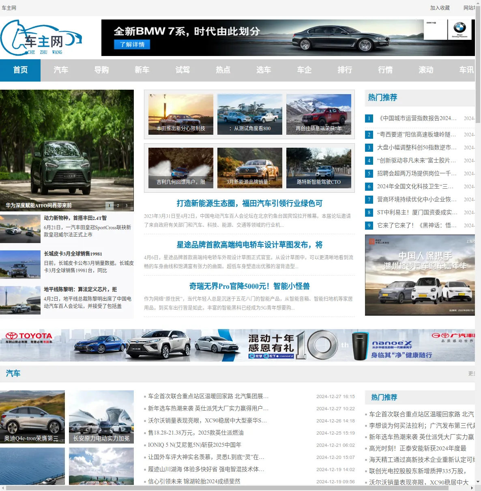Open thumbnail 本田推出新分心限制技
Screen dimensions: 481x491
coord(181,114)
